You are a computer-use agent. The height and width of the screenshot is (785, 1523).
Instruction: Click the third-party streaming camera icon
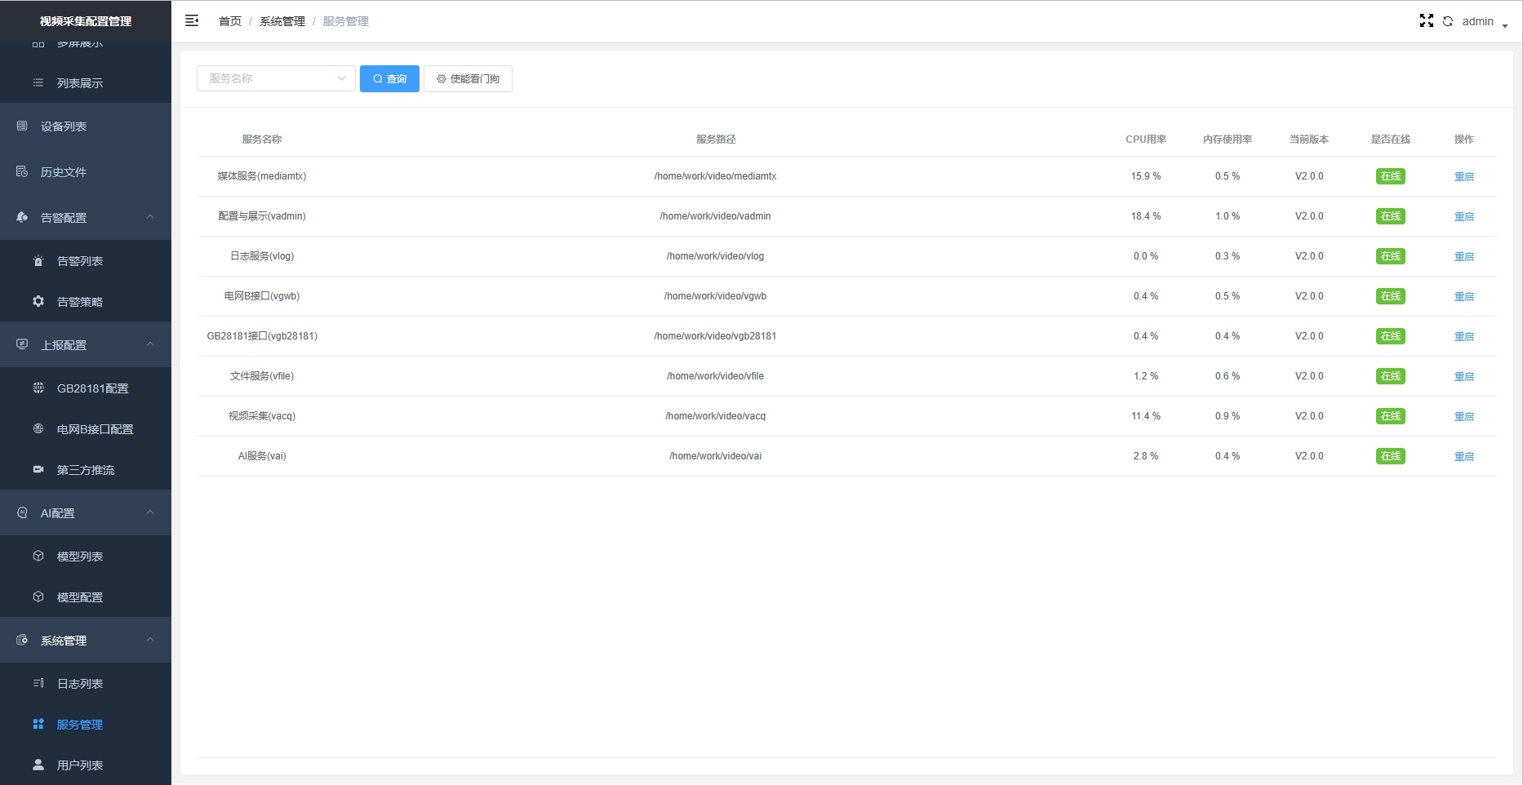tap(38, 470)
